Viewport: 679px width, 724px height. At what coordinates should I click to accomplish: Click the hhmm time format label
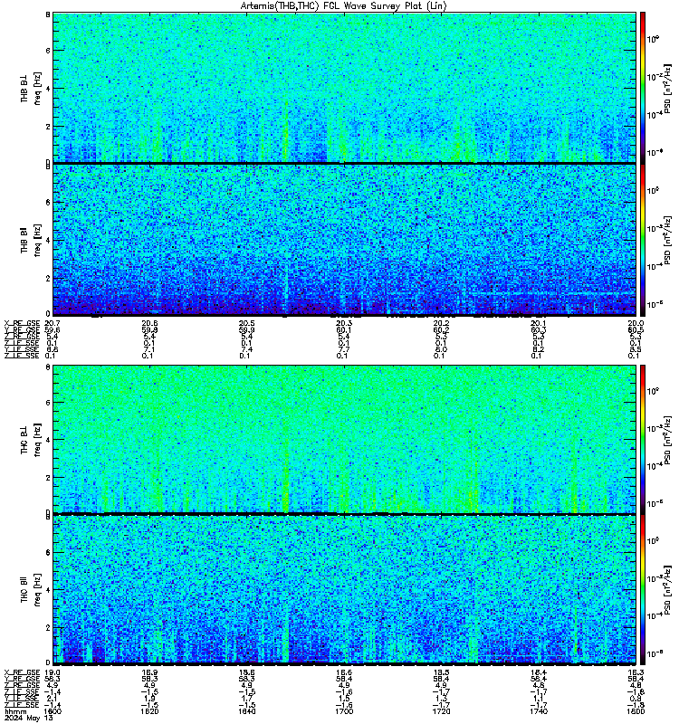pyautogui.click(x=14, y=711)
